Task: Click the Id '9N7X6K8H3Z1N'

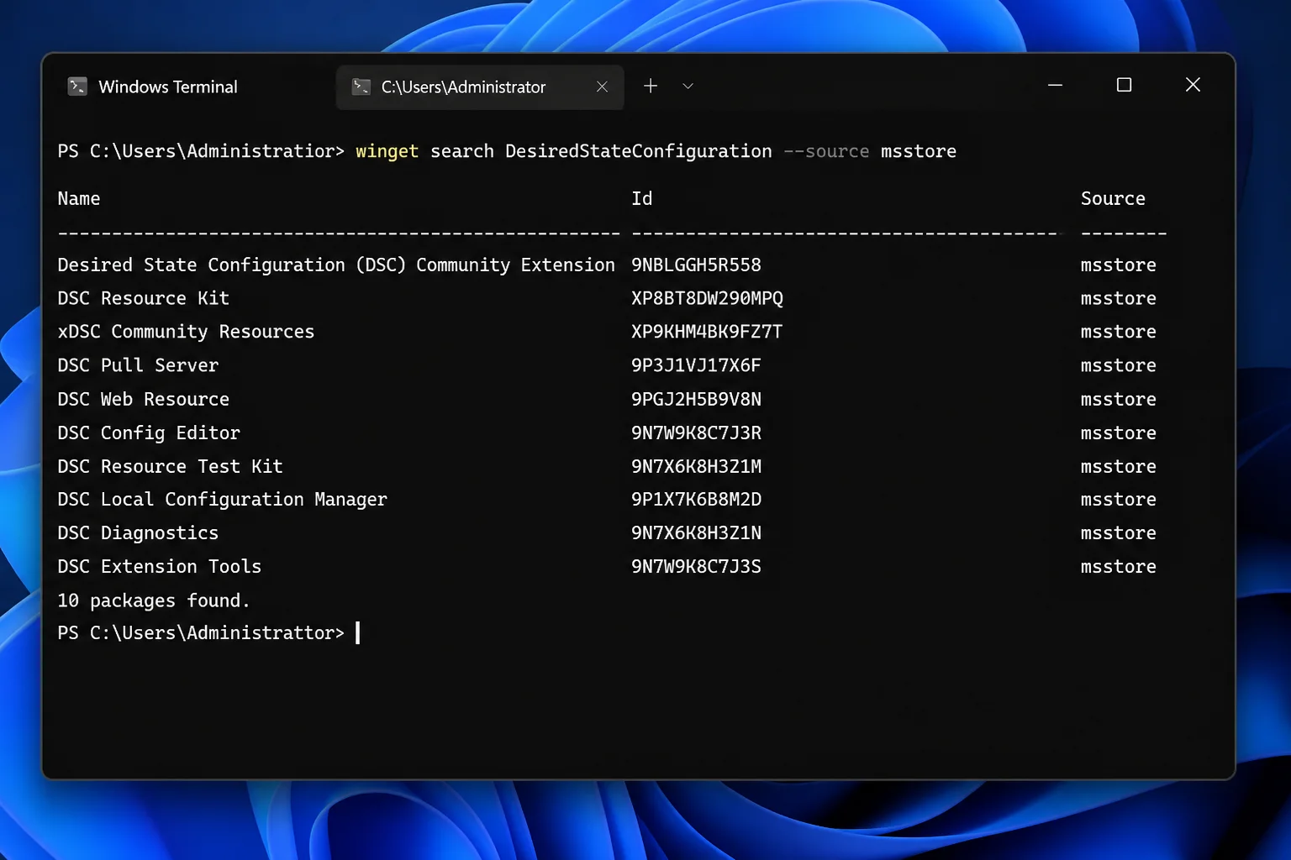Action: 696,533
